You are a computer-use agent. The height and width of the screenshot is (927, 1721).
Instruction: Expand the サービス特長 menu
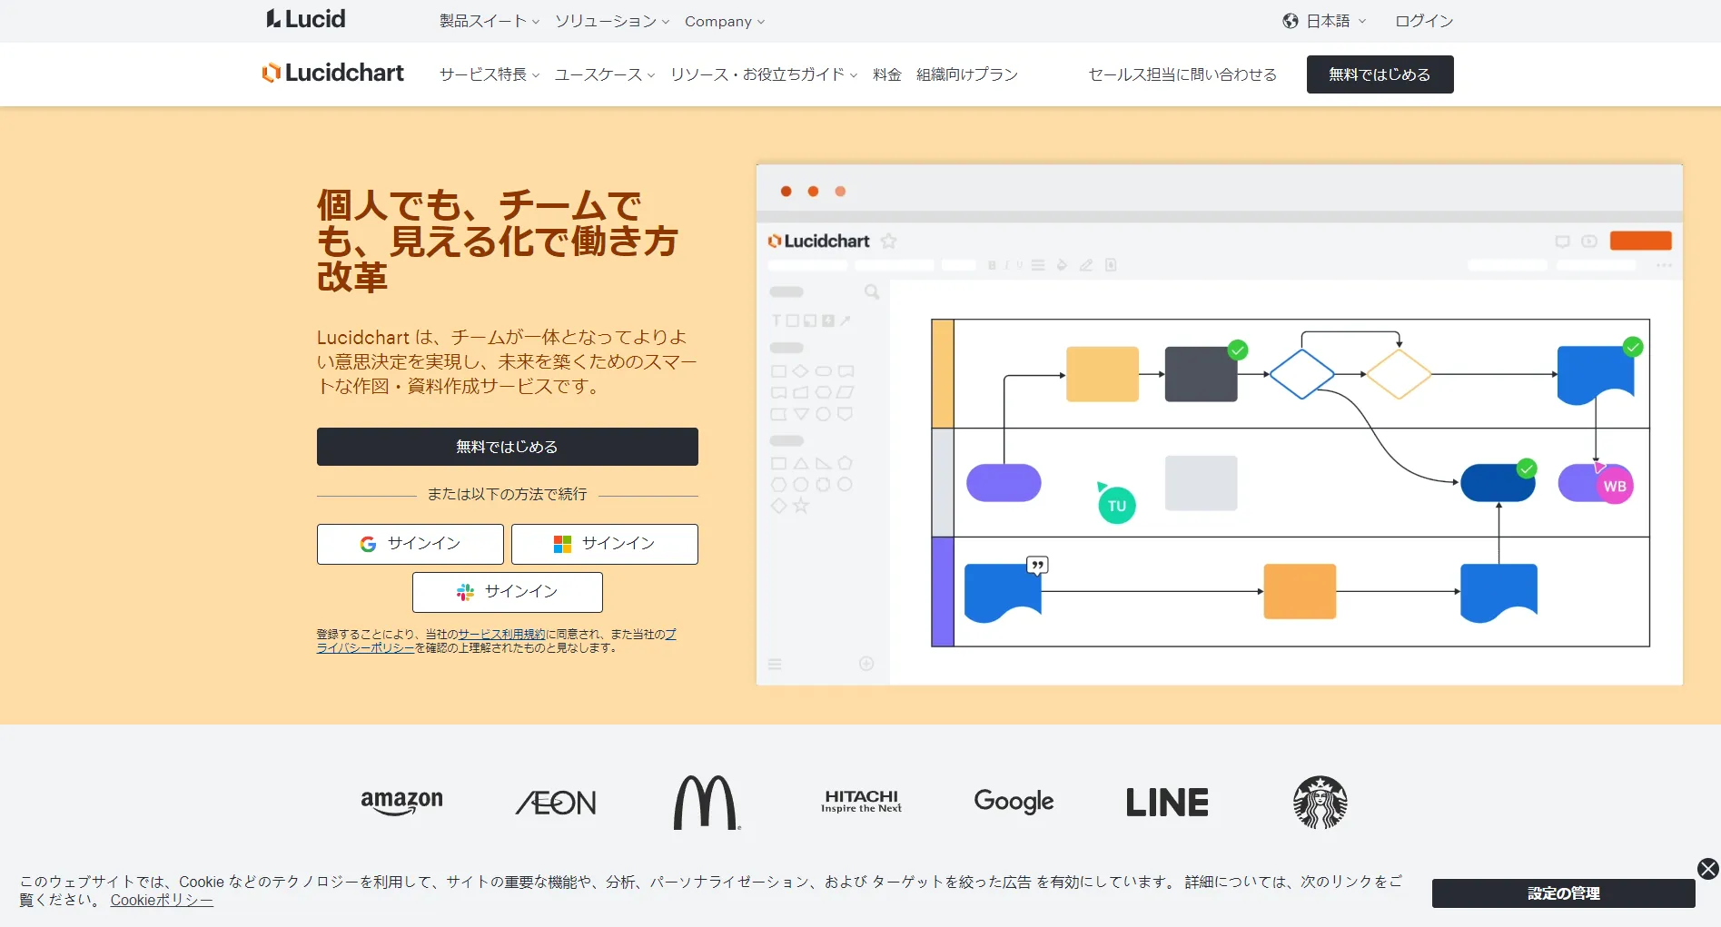coord(490,74)
